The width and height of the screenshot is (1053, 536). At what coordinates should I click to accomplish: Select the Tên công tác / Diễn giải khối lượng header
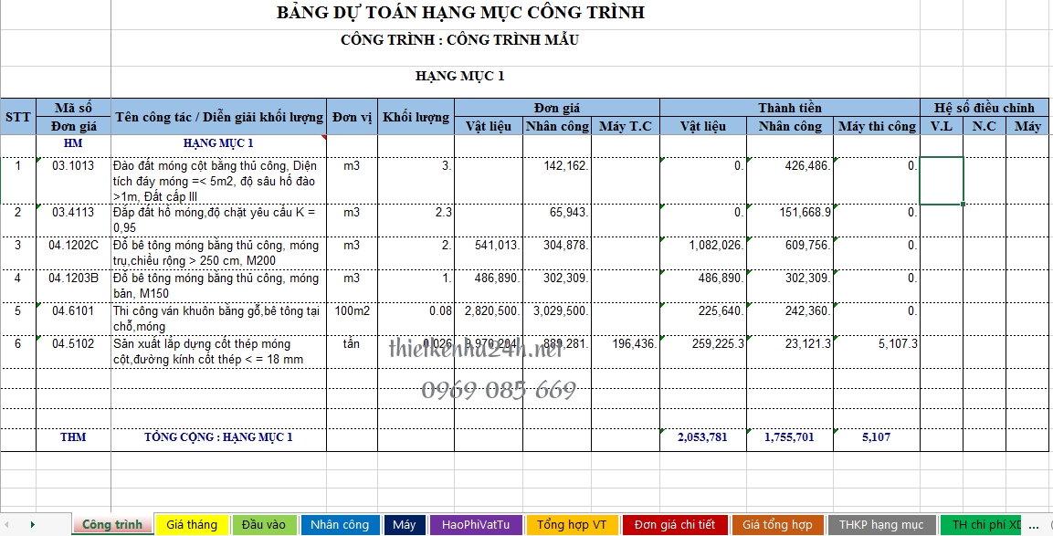219,117
